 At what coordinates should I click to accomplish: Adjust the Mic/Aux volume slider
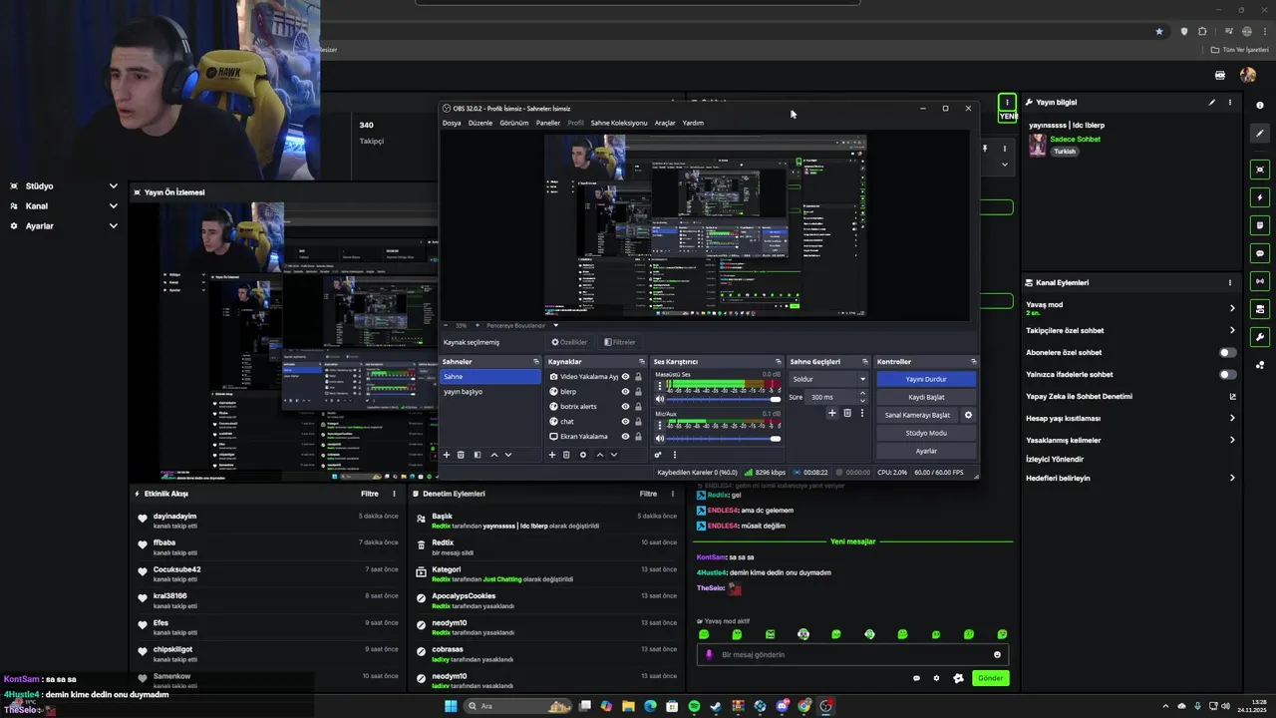724,439
